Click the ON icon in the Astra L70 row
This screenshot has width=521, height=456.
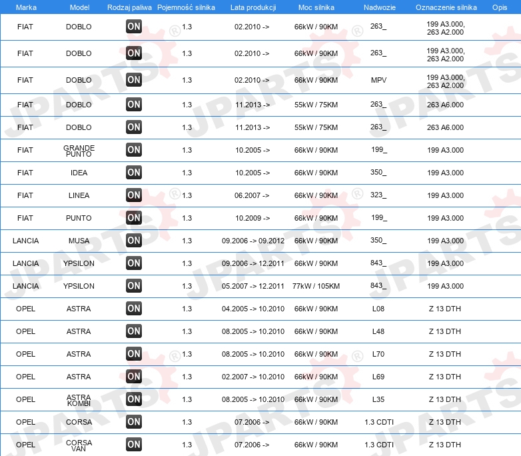click(x=134, y=353)
